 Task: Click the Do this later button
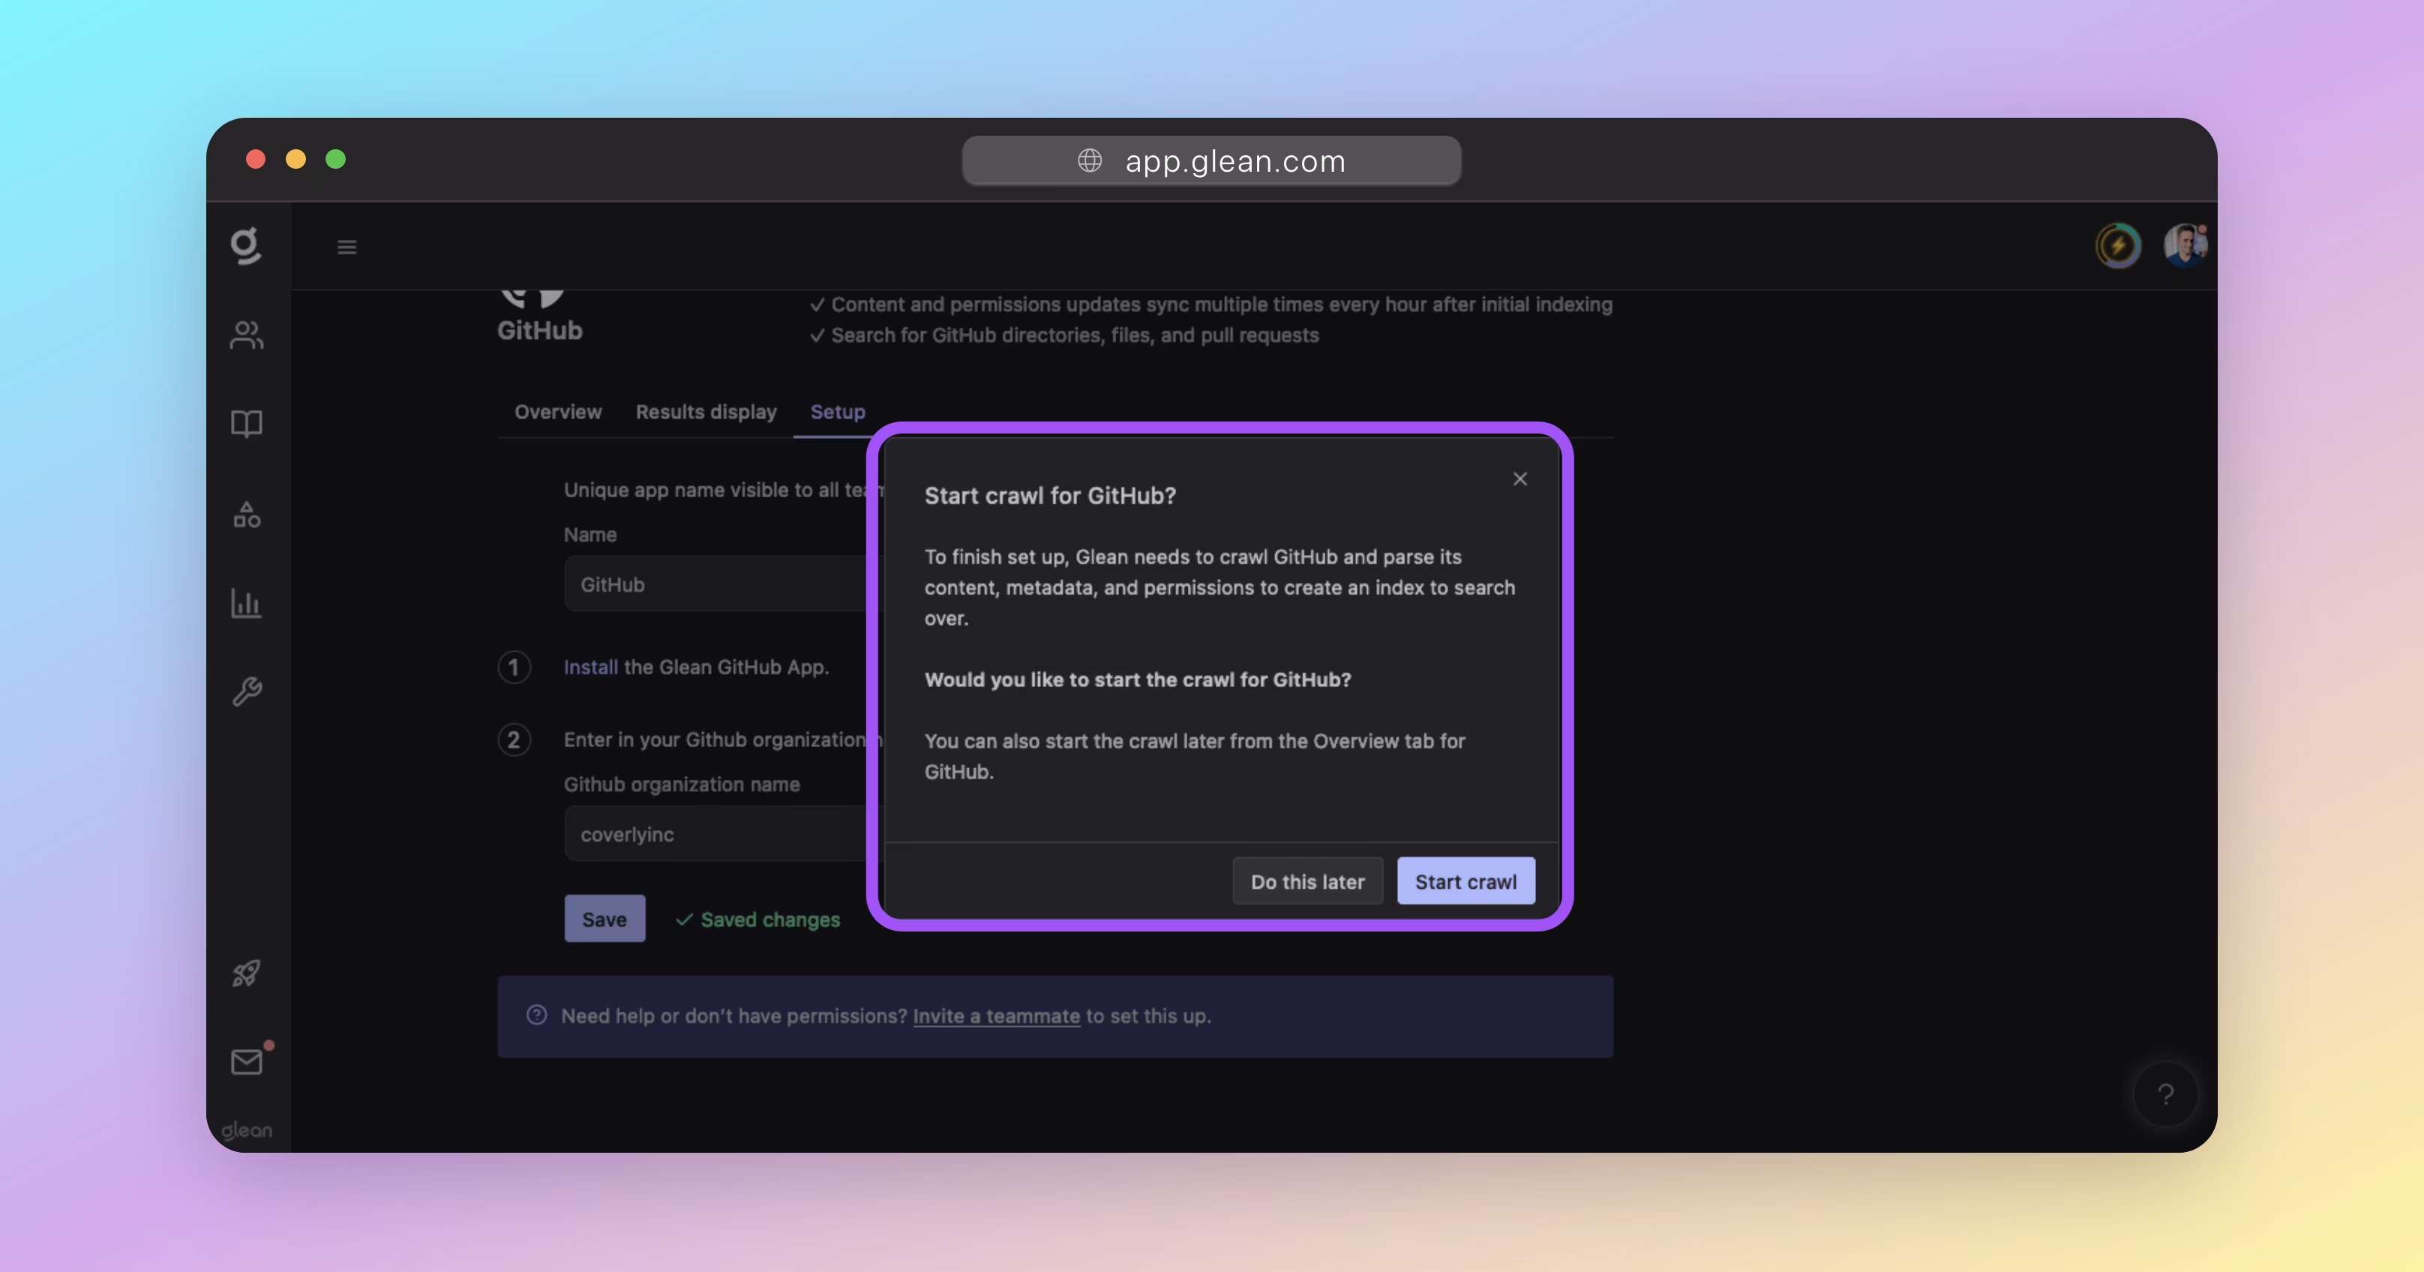[x=1307, y=881]
